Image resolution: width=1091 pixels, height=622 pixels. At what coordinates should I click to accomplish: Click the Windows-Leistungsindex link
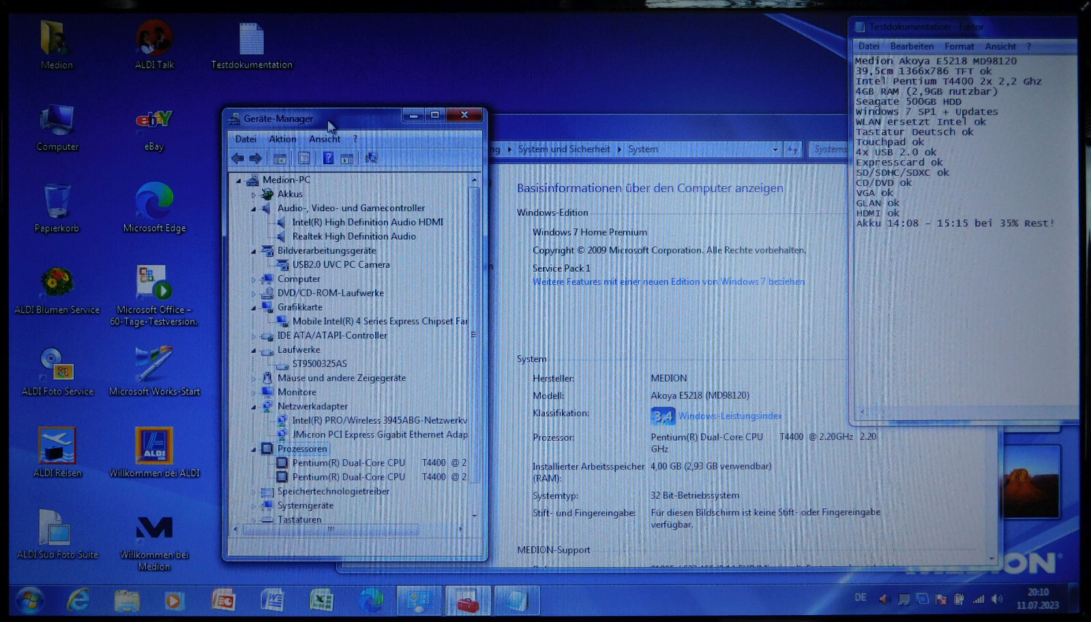(730, 416)
